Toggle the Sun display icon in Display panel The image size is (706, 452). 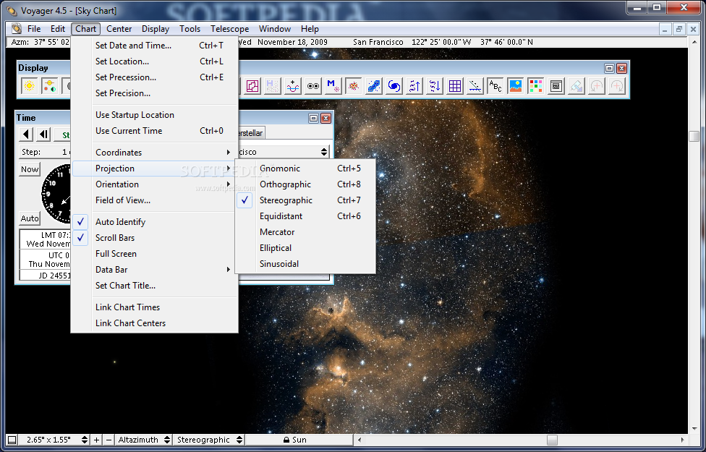point(29,85)
